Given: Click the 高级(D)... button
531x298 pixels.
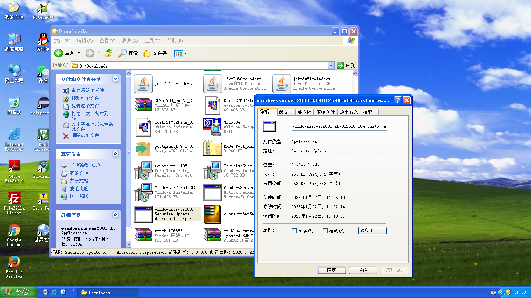Looking at the screenshot, I should click(x=372, y=231).
